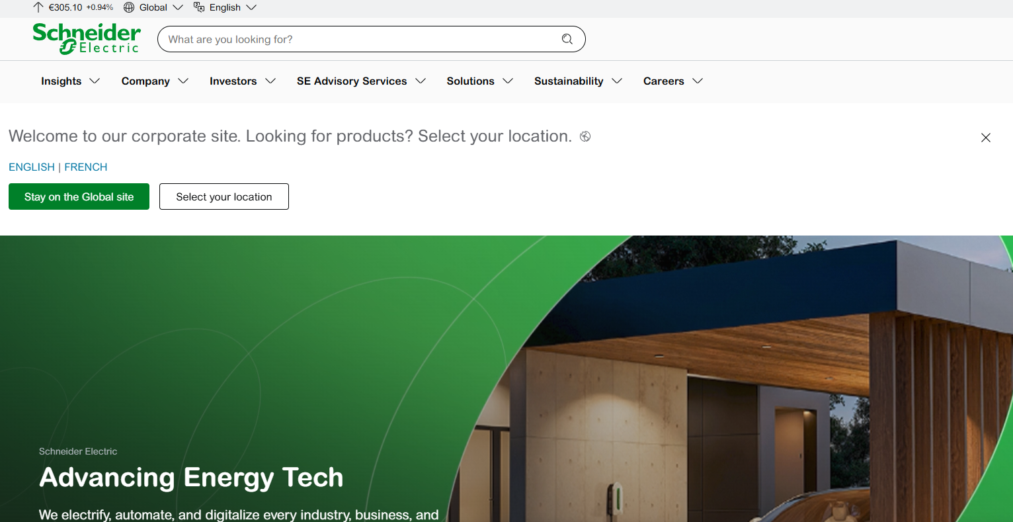Click the globe icon after welcome message

tap(585, 136)
